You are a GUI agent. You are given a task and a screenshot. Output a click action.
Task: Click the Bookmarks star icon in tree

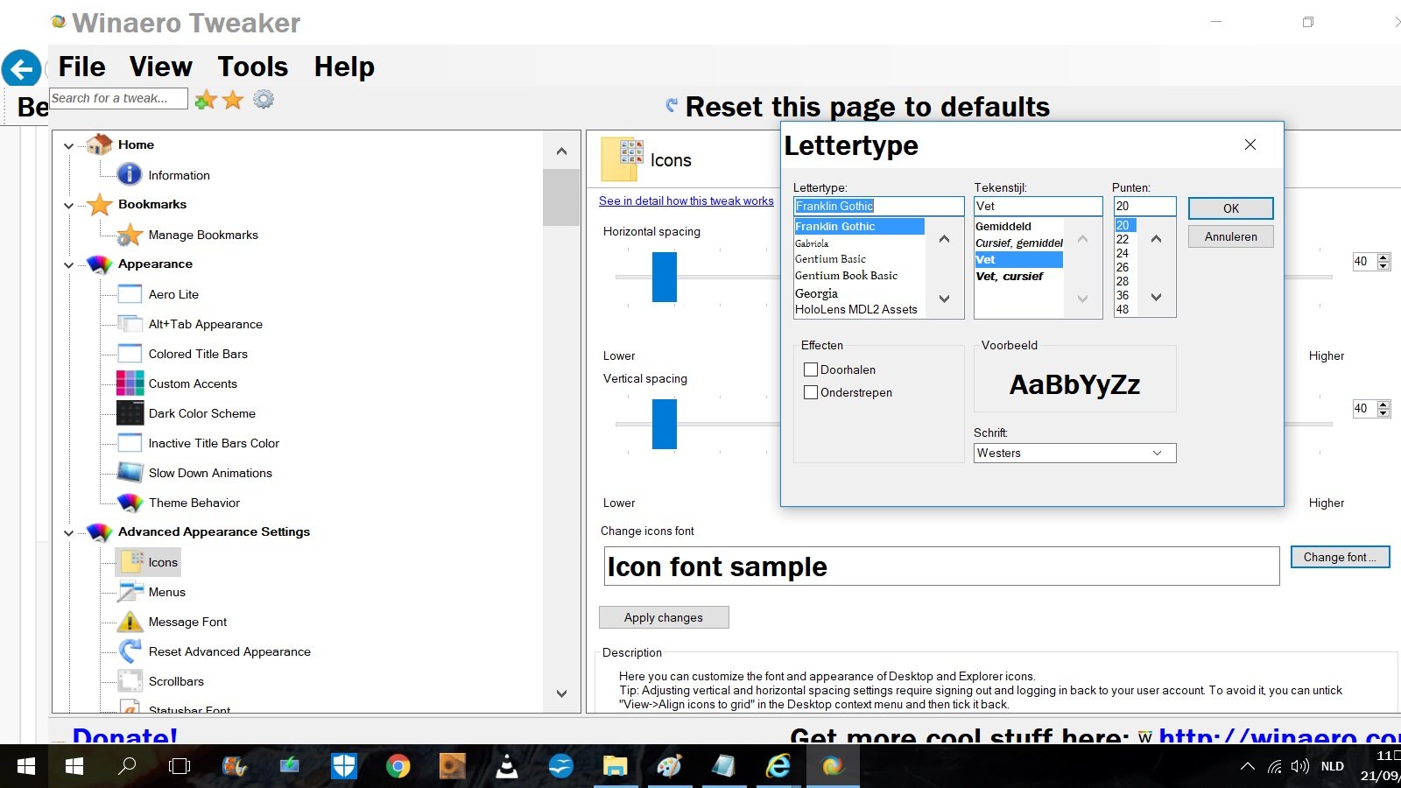point(99,205)
